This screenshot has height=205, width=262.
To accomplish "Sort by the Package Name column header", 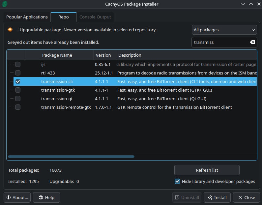I will (67, 55).
